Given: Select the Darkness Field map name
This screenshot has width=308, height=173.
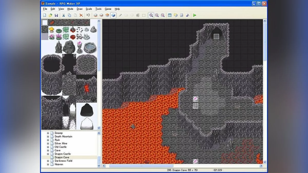Looking at the screenshot, I should 63,161.
